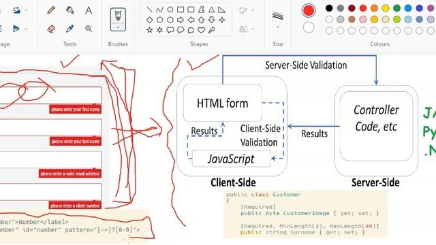Click the 'HTML form' box on canvas
This screenshot has height=245, width=436.
(x=223, y=103)
